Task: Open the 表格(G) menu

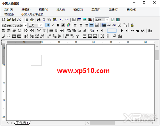Action: click(x=131, y=10)
